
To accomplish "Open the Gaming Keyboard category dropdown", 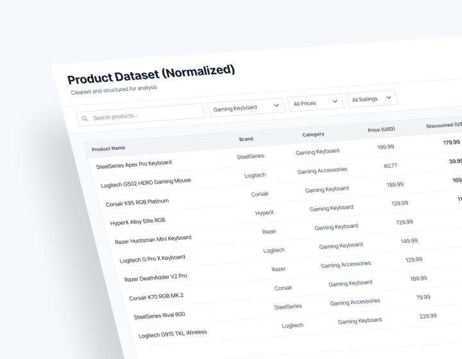I will [246, 108].
